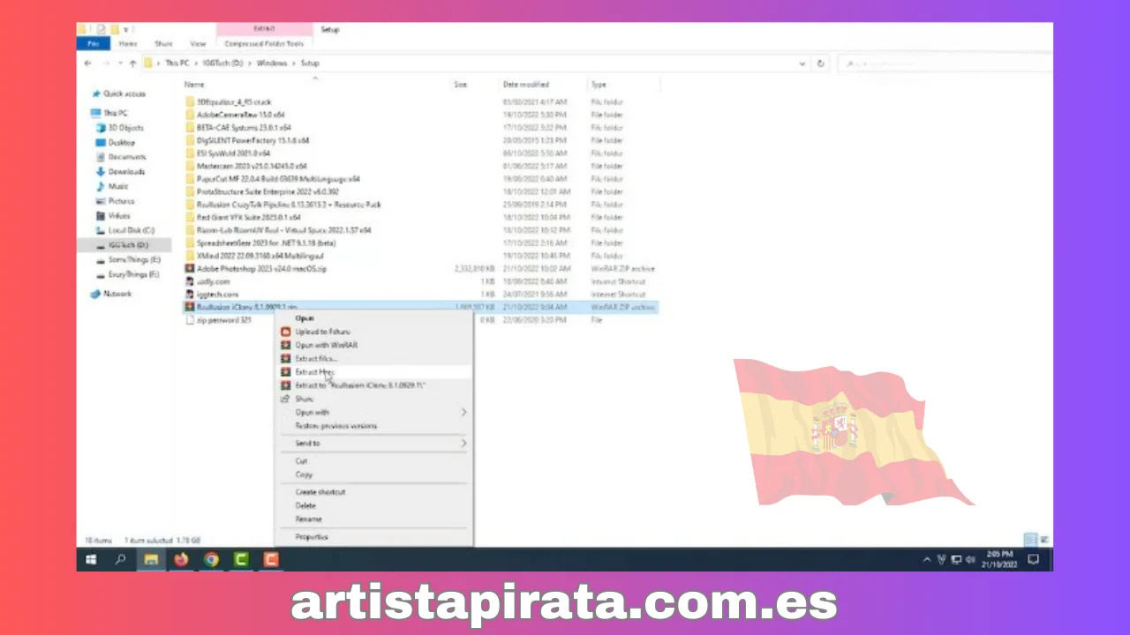Image resolution: width=1130 pixels, height=635 pixels.
Task: Click the Mastercam 2023 folder icon
Action: coord(190,166)
